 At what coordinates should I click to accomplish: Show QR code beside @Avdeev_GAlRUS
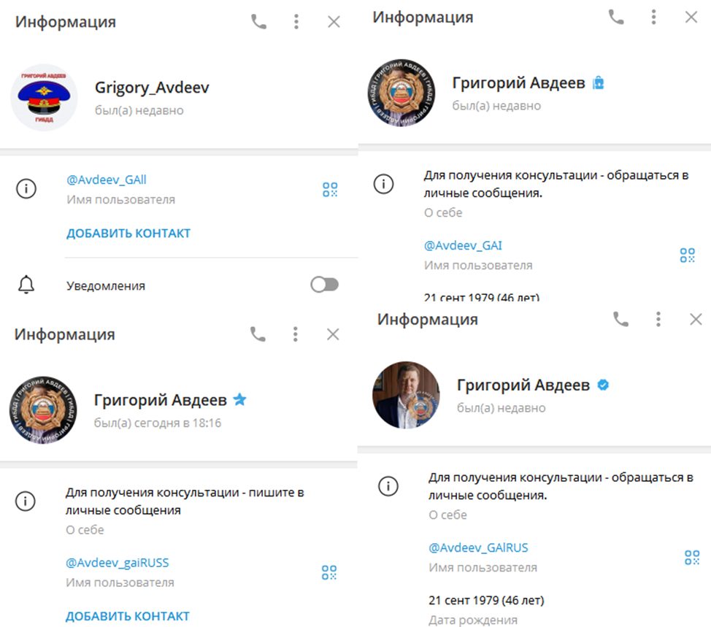(x=692, y=558)
